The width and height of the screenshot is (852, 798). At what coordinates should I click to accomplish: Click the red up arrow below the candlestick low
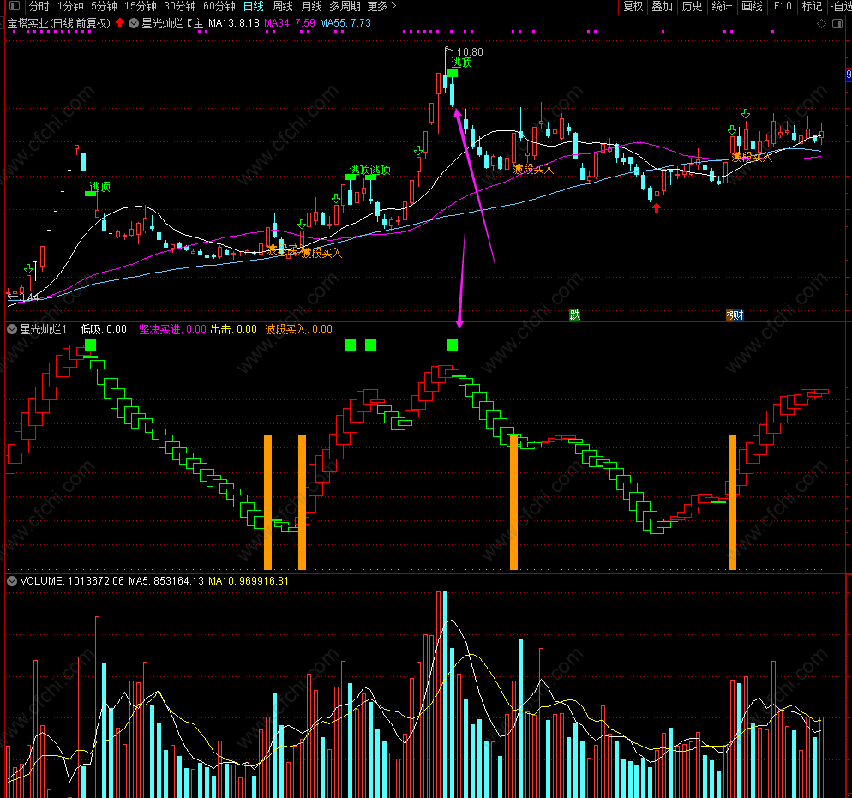coord(657,207)
